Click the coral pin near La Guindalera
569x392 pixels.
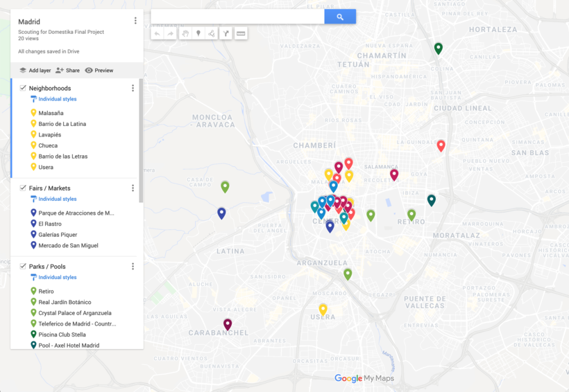(x=441, y=145)
